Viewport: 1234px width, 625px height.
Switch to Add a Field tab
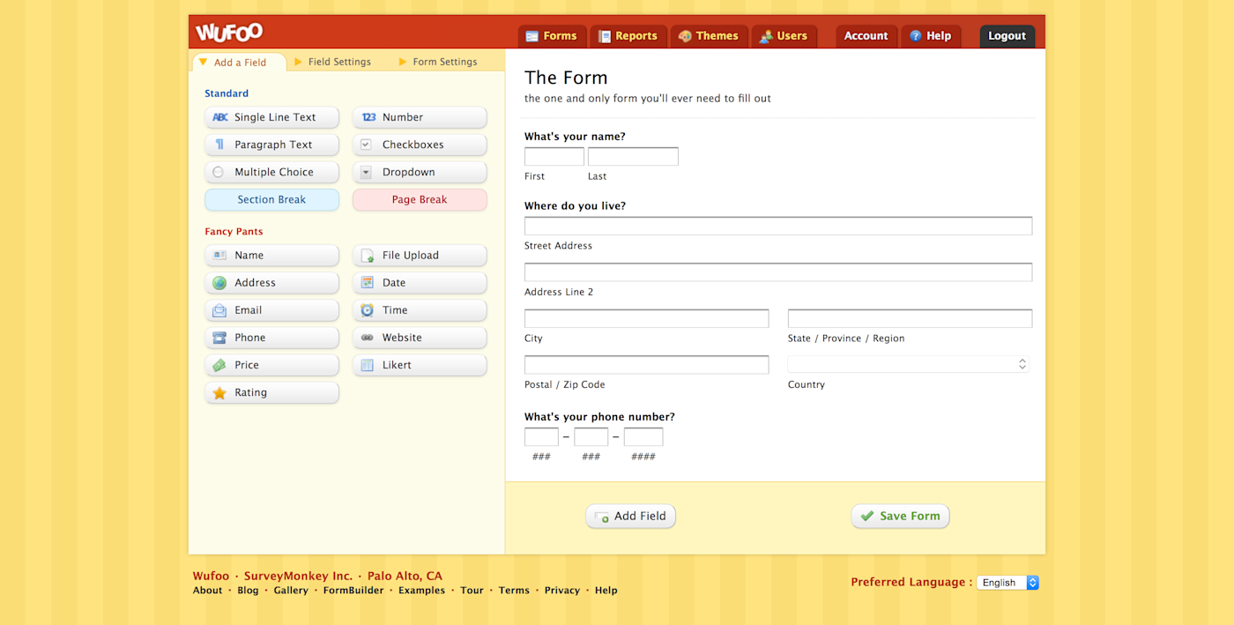[x=239, y=62]
